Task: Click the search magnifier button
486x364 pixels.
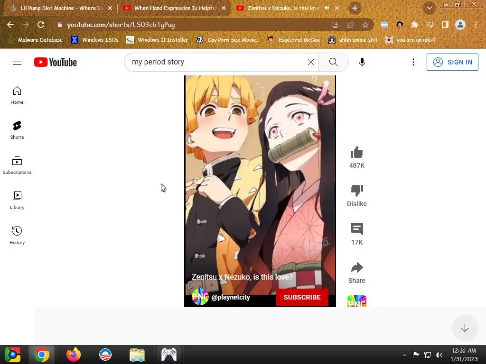Action: click(x=334, y=62)
